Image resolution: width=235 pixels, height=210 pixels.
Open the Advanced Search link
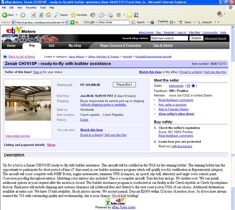click(215, 38)
